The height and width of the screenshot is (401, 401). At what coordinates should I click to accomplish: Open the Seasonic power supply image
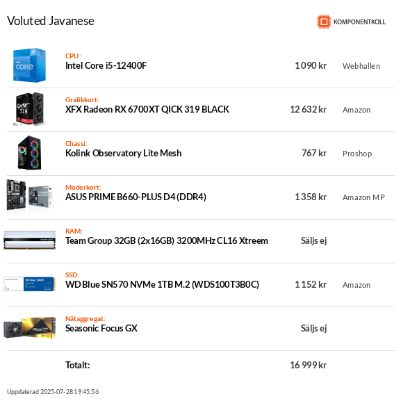click(x=29, y=327)
